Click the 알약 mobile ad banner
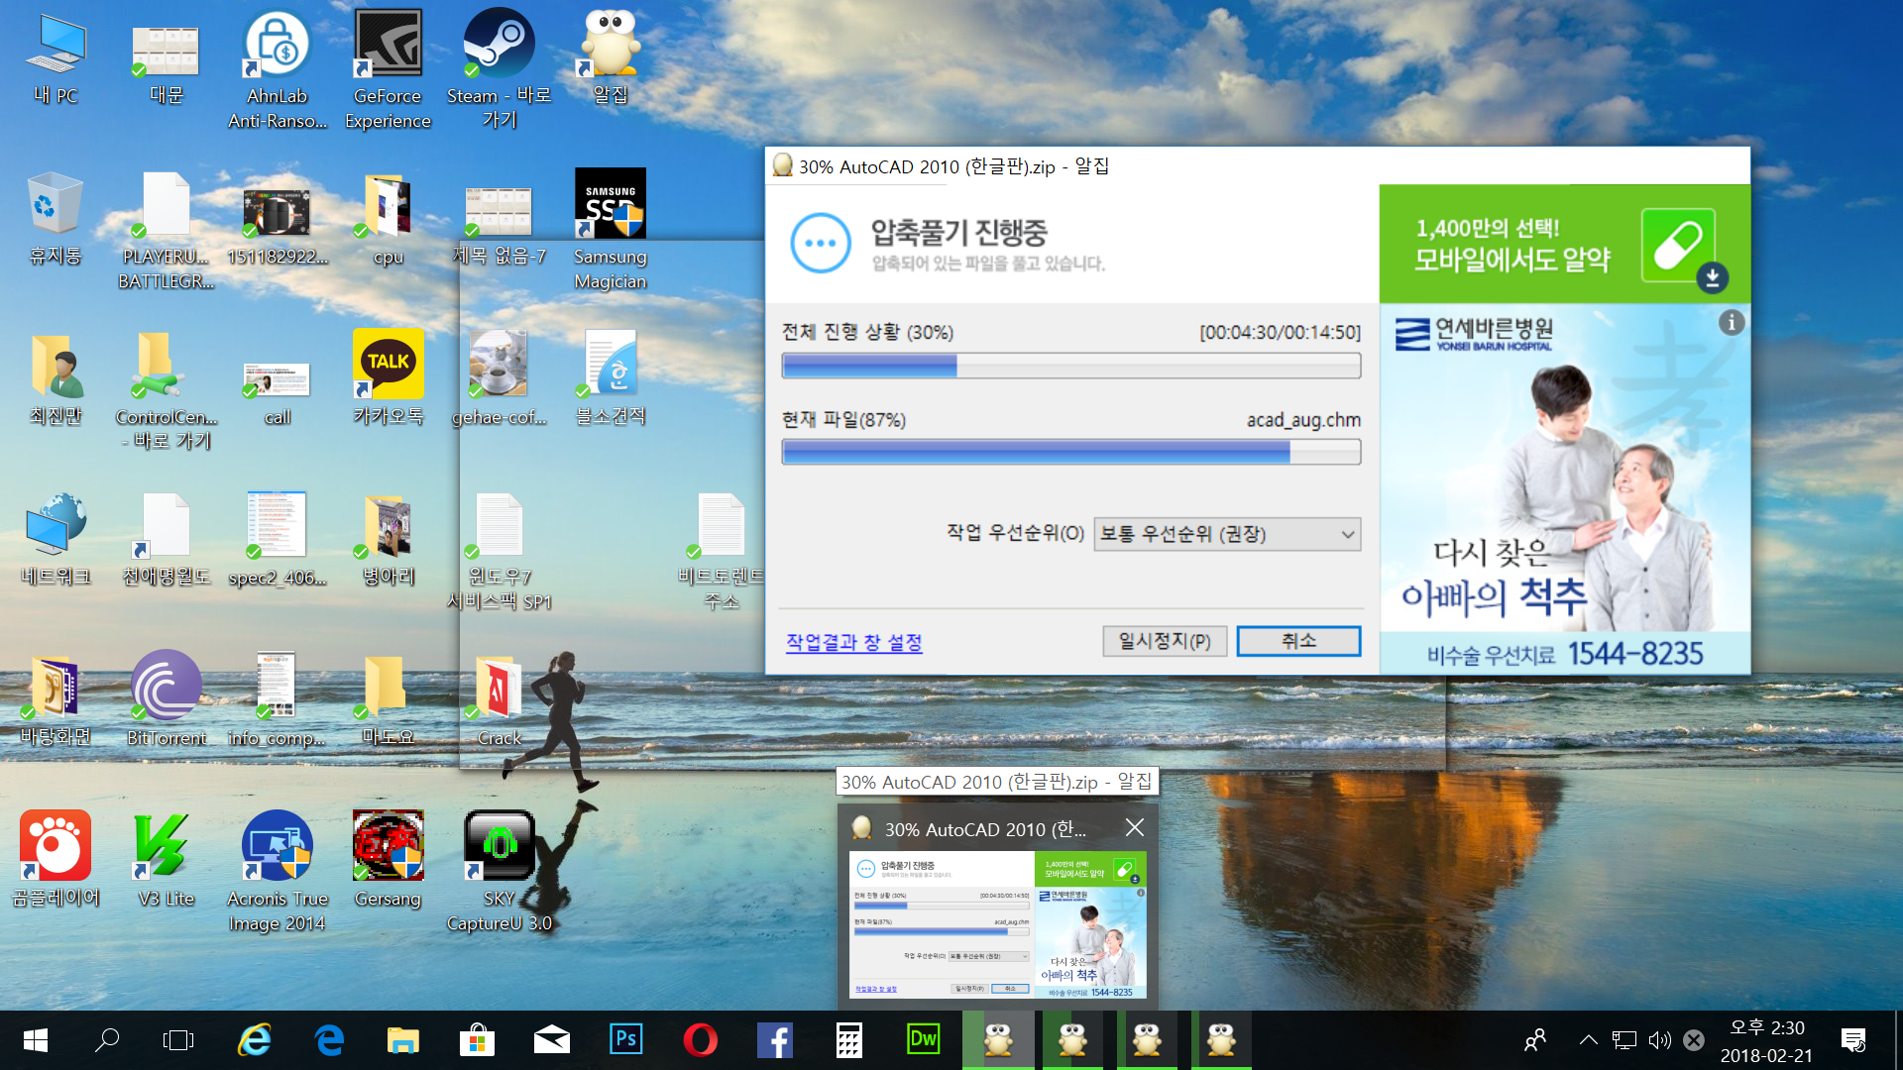This screenshot has height=1070, width=1903. [1564, 244]
